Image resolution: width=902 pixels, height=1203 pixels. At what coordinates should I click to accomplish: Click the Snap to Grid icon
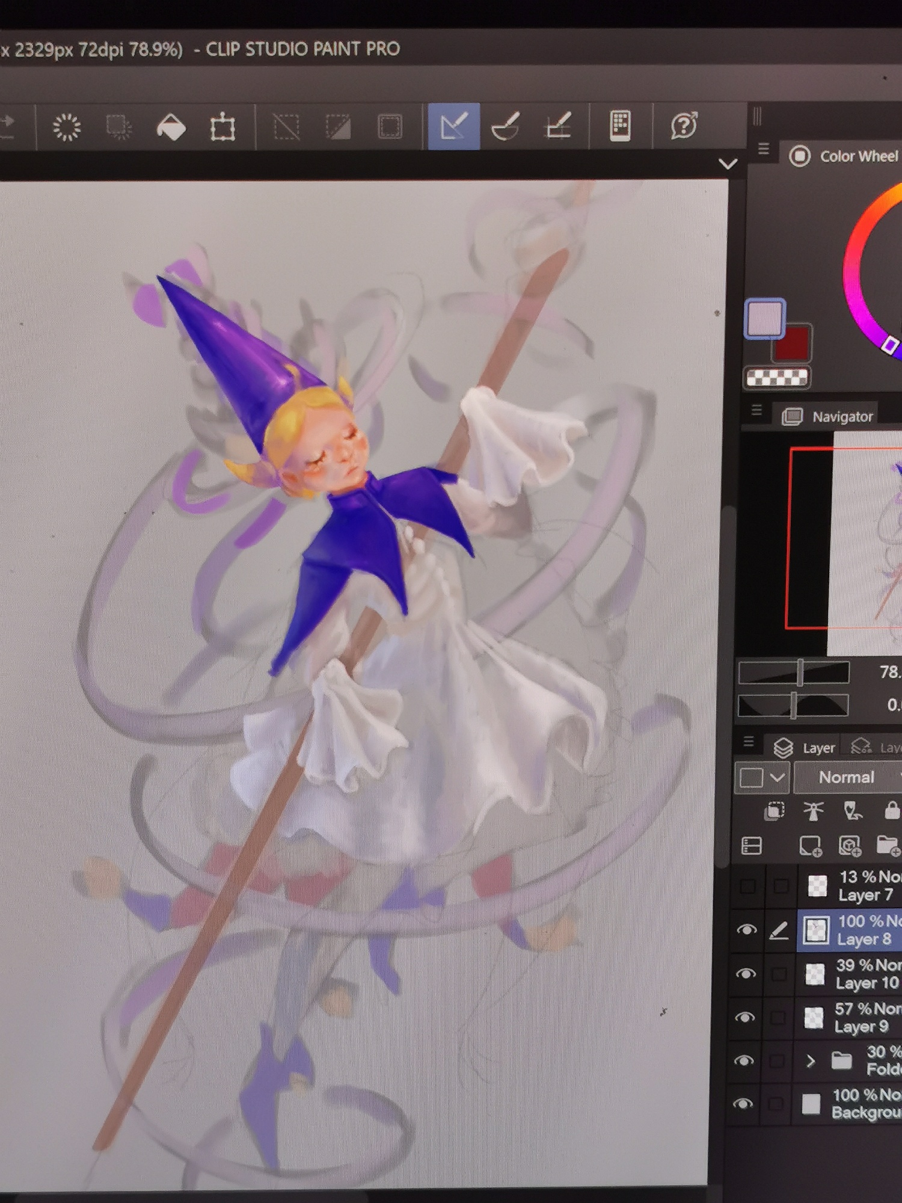557,126
